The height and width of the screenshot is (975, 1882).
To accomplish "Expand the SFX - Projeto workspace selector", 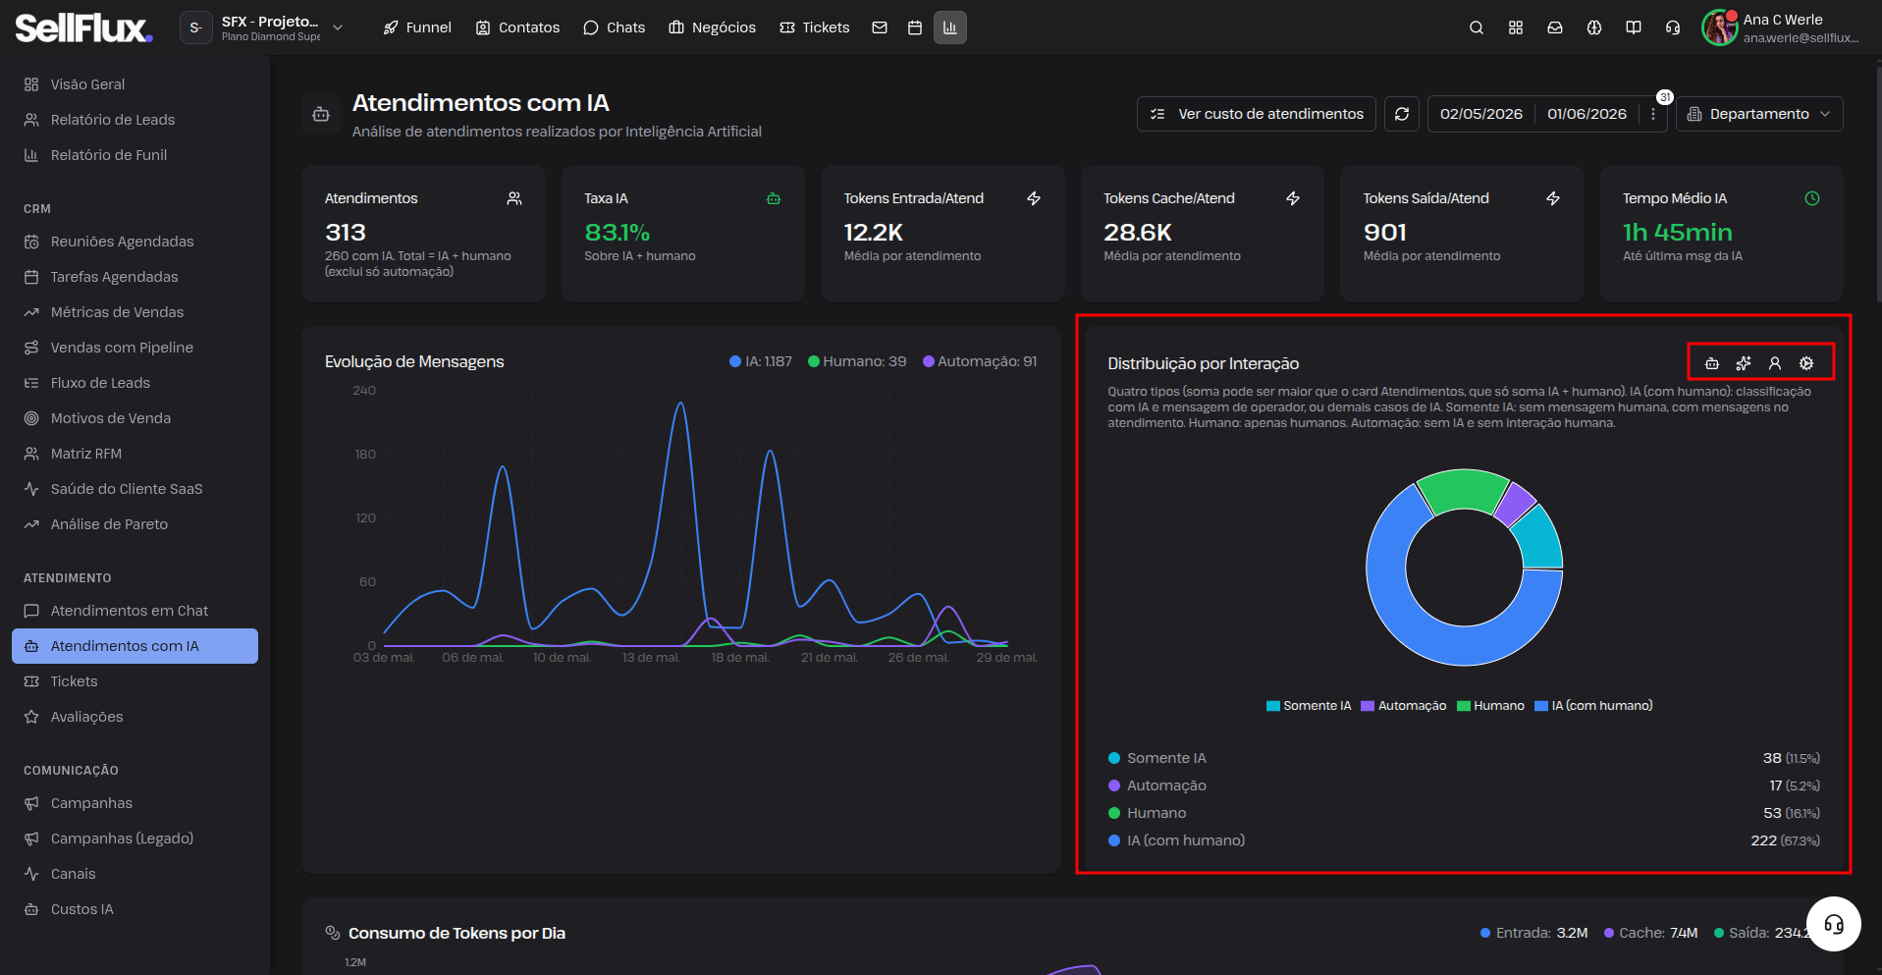I will click(262, 27).
